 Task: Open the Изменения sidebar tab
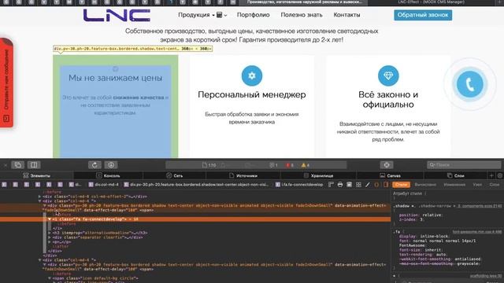(454, 185)
